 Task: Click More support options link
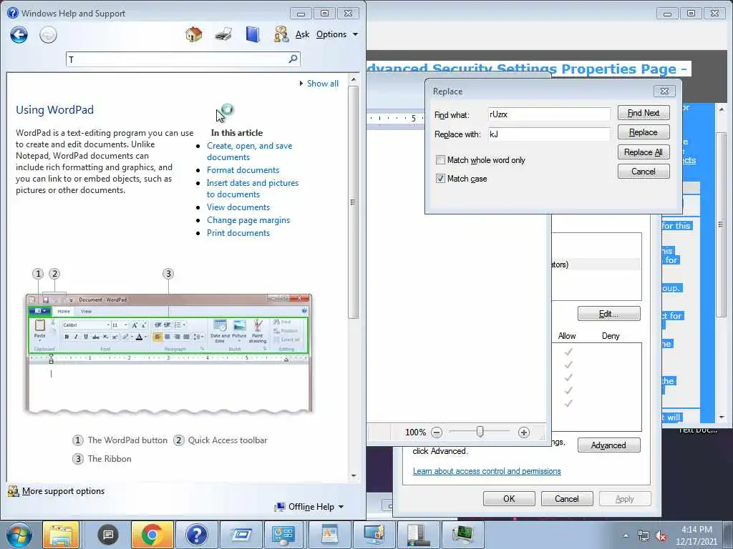pyautogui.click(x=63, y=491)
